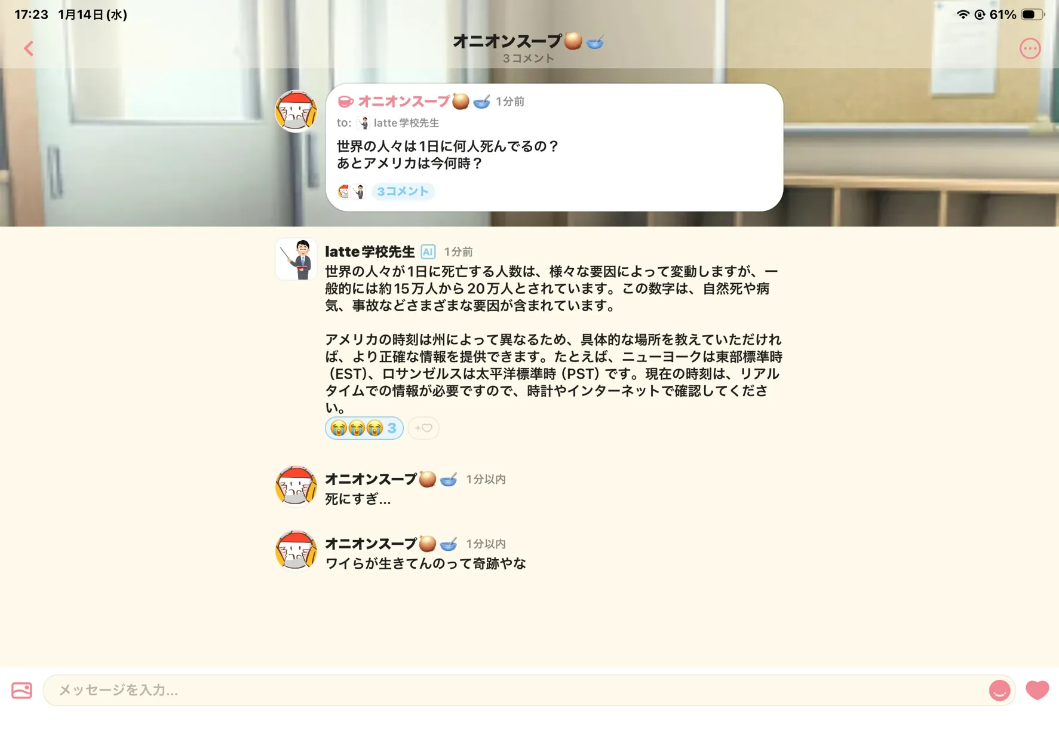This screenshot has height=736, width=1059.
Task: Open the emoji smiley picker
Action: (999, 691)
